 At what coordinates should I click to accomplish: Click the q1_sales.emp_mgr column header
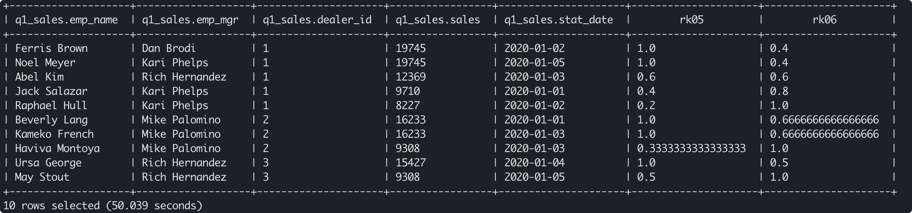coord(190,20)
